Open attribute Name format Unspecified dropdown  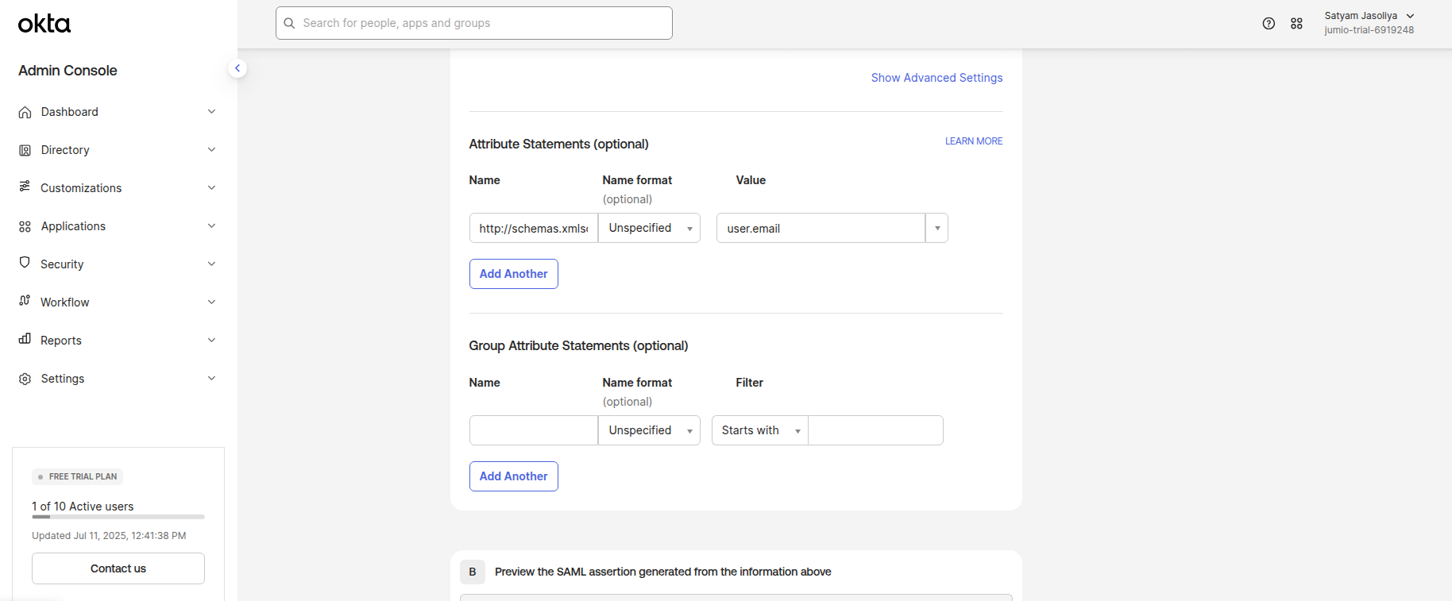coord(649,228)
